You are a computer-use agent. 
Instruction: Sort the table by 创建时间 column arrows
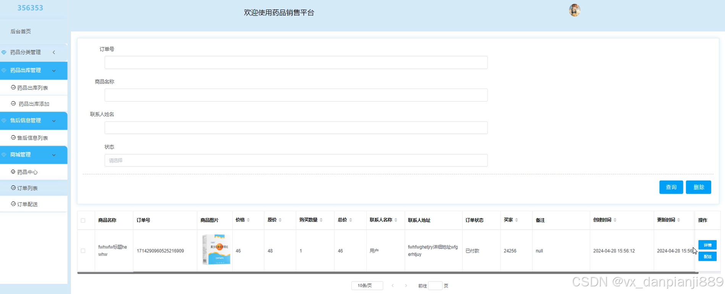tap(615, 220)
